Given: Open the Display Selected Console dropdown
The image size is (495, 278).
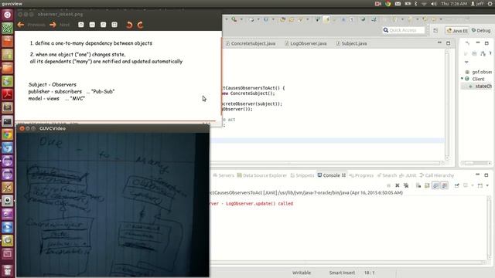Looking at the screenshot, I should pos(473,185).
